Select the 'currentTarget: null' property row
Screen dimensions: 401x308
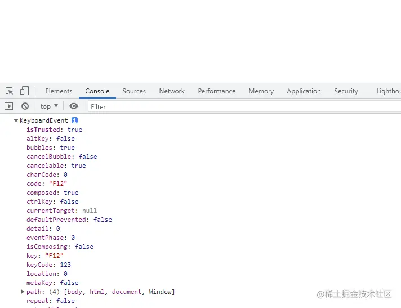(x=61, y=211)
